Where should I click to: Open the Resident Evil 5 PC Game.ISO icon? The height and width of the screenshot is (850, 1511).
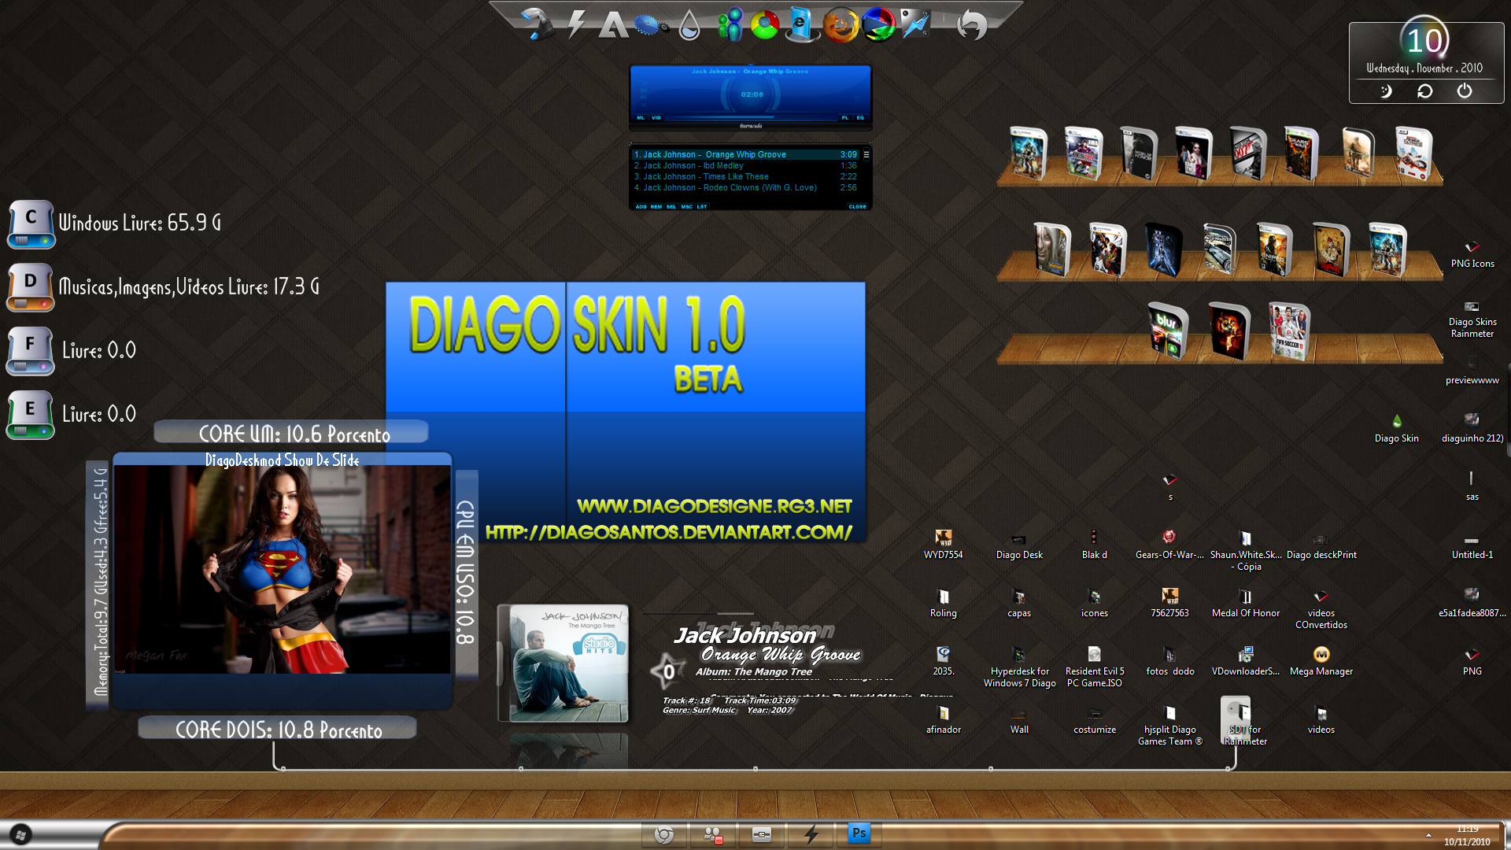[x=1095, y=655]
